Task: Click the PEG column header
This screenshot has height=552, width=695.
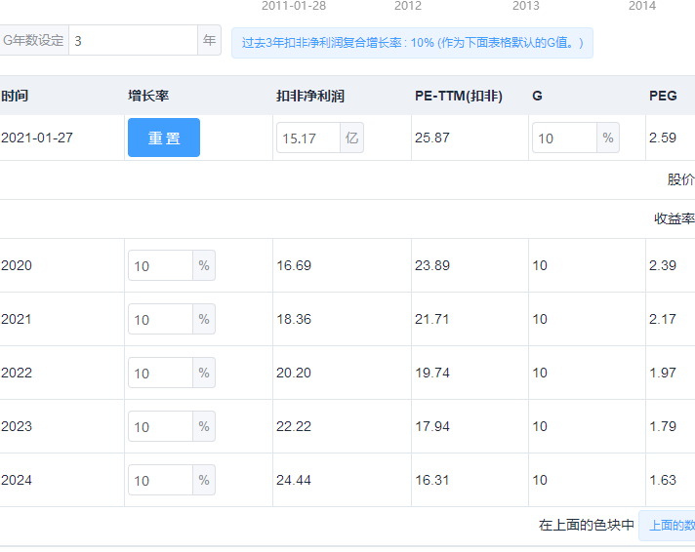Action: click(x=663, y=96)
